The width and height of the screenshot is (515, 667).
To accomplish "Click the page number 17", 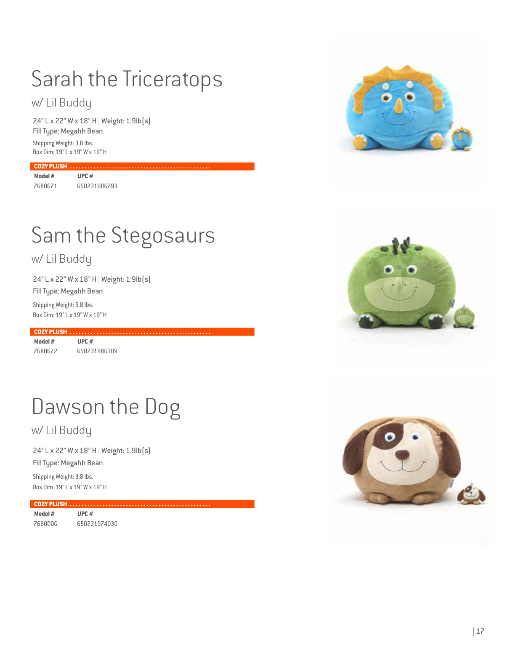I will coord(480,631).
